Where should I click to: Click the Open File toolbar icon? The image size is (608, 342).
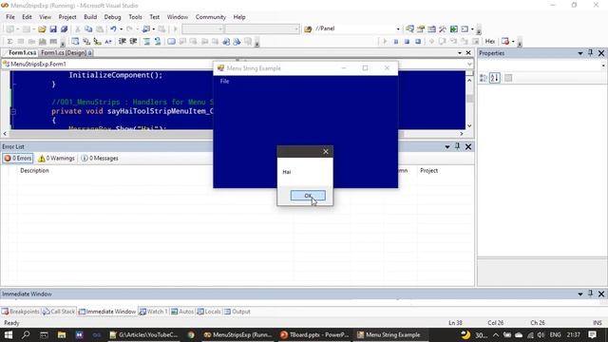click(x=42, y=29)
